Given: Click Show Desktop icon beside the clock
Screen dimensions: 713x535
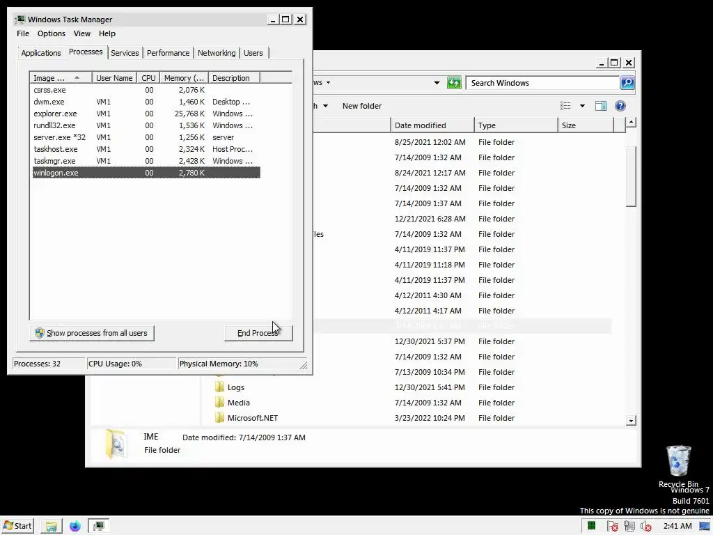Looking at the screenshot, I should tap(705, 526).
